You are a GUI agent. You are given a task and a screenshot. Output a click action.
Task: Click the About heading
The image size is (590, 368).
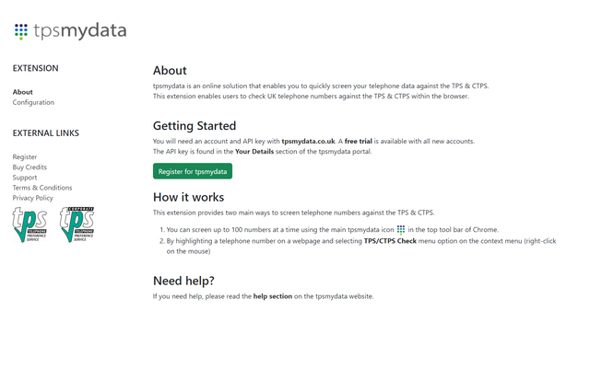[x=170, y=70]
